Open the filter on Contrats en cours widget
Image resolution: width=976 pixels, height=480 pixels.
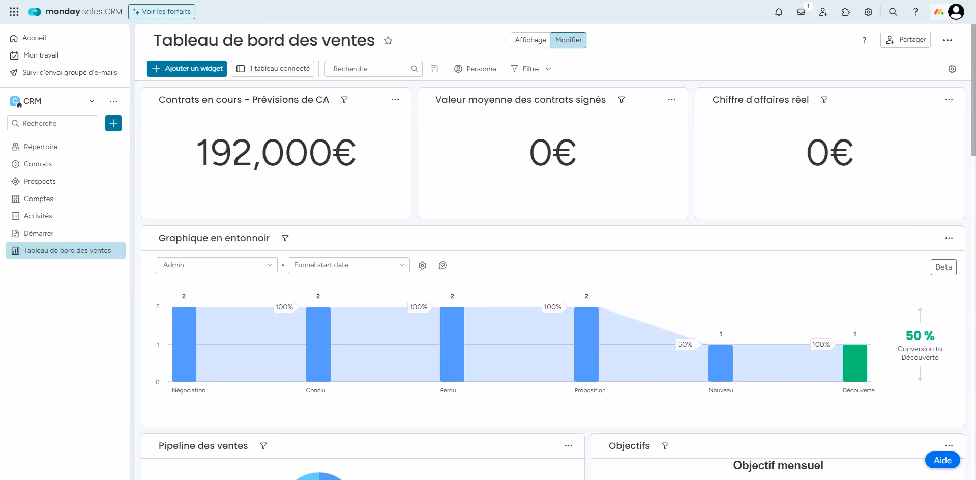pyautogui.click(x=344, y=100)
